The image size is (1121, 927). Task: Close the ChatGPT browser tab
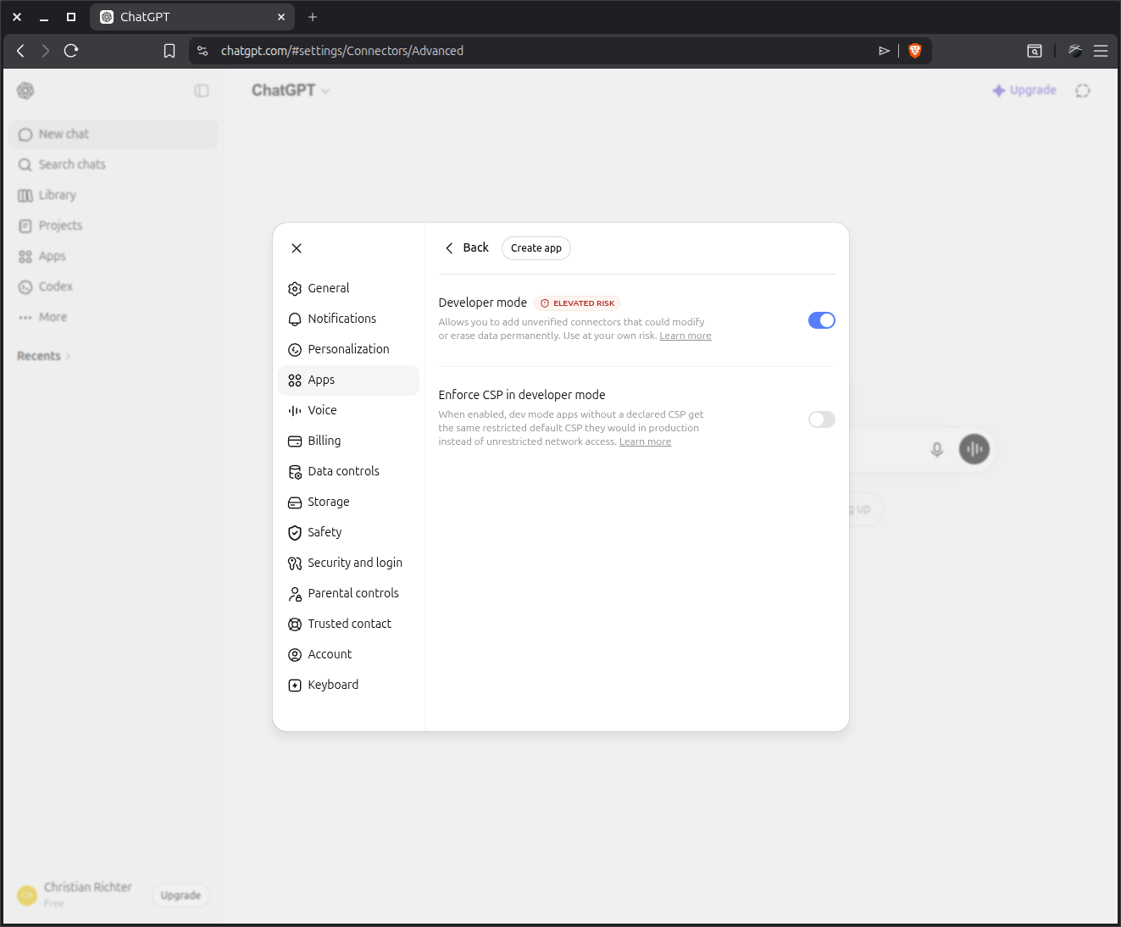281,17
